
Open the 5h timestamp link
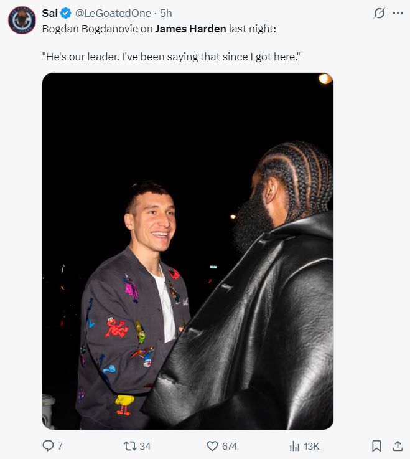pyautogui.click(x=166, y=13)
